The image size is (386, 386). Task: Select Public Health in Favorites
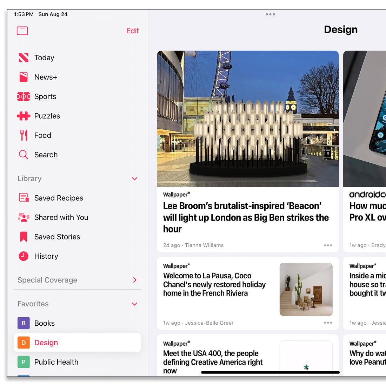pyautogui.click(x=56, y=362)
